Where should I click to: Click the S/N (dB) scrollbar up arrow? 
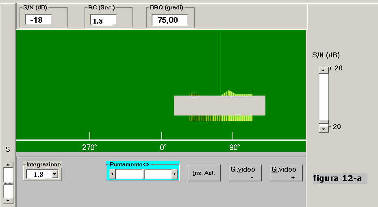(x=324, y=70)
